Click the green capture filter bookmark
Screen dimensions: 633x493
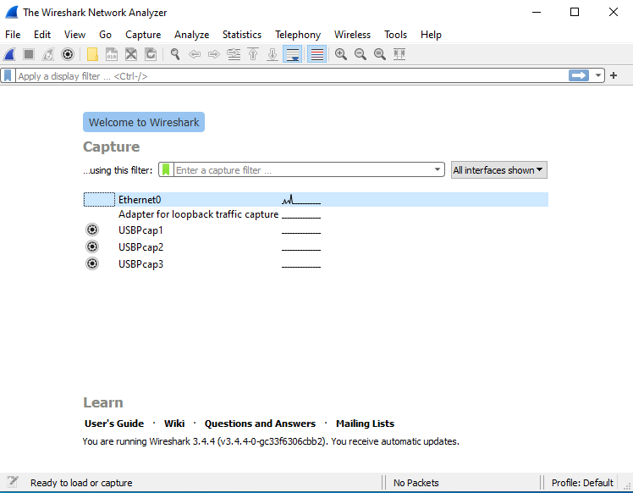(x=166, y=170)
